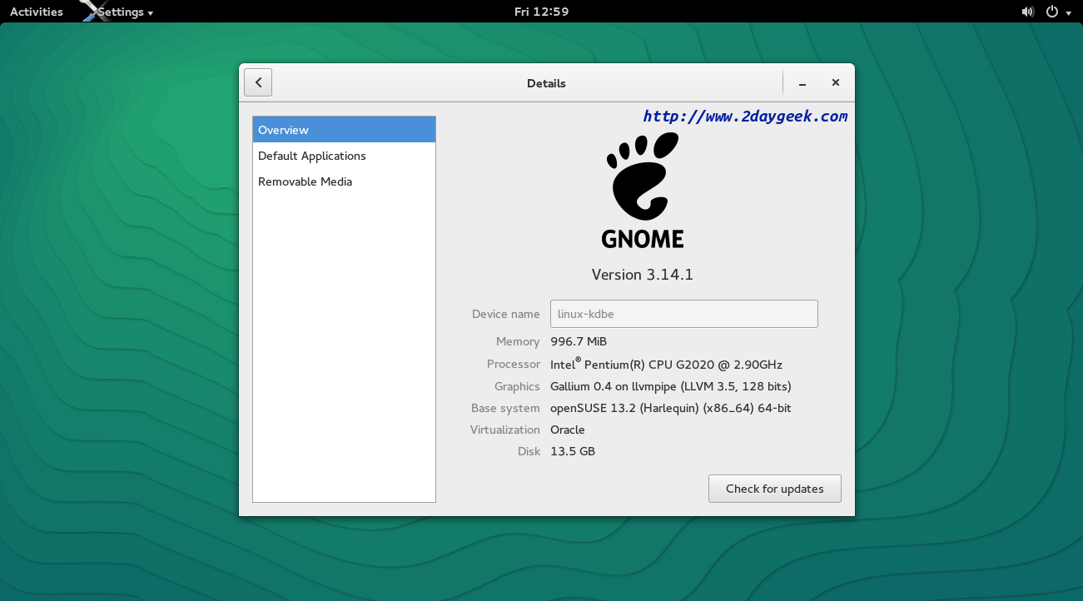Click the openSUSE 13.2 base system value
Viewport: 1083px width, 601px height.
[671, 408]
